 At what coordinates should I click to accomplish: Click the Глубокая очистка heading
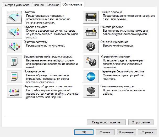pos(35,27)
